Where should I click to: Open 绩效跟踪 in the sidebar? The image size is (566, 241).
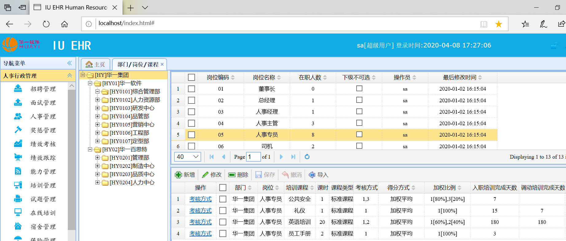coord(43,158)
